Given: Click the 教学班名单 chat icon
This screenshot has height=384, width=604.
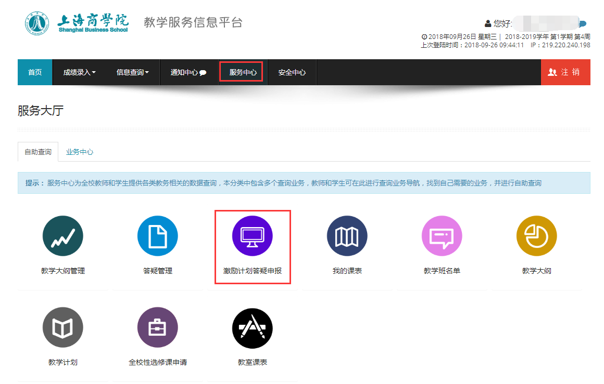Looking at the screenshot, I should click(442, 236).
